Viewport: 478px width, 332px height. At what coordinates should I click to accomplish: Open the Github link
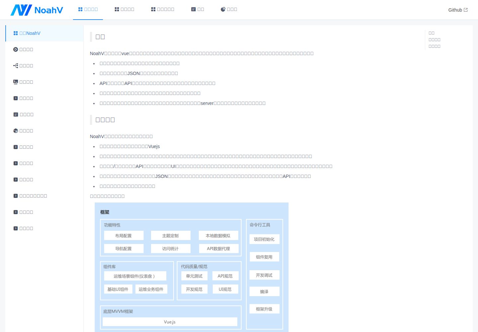(458, 10)
